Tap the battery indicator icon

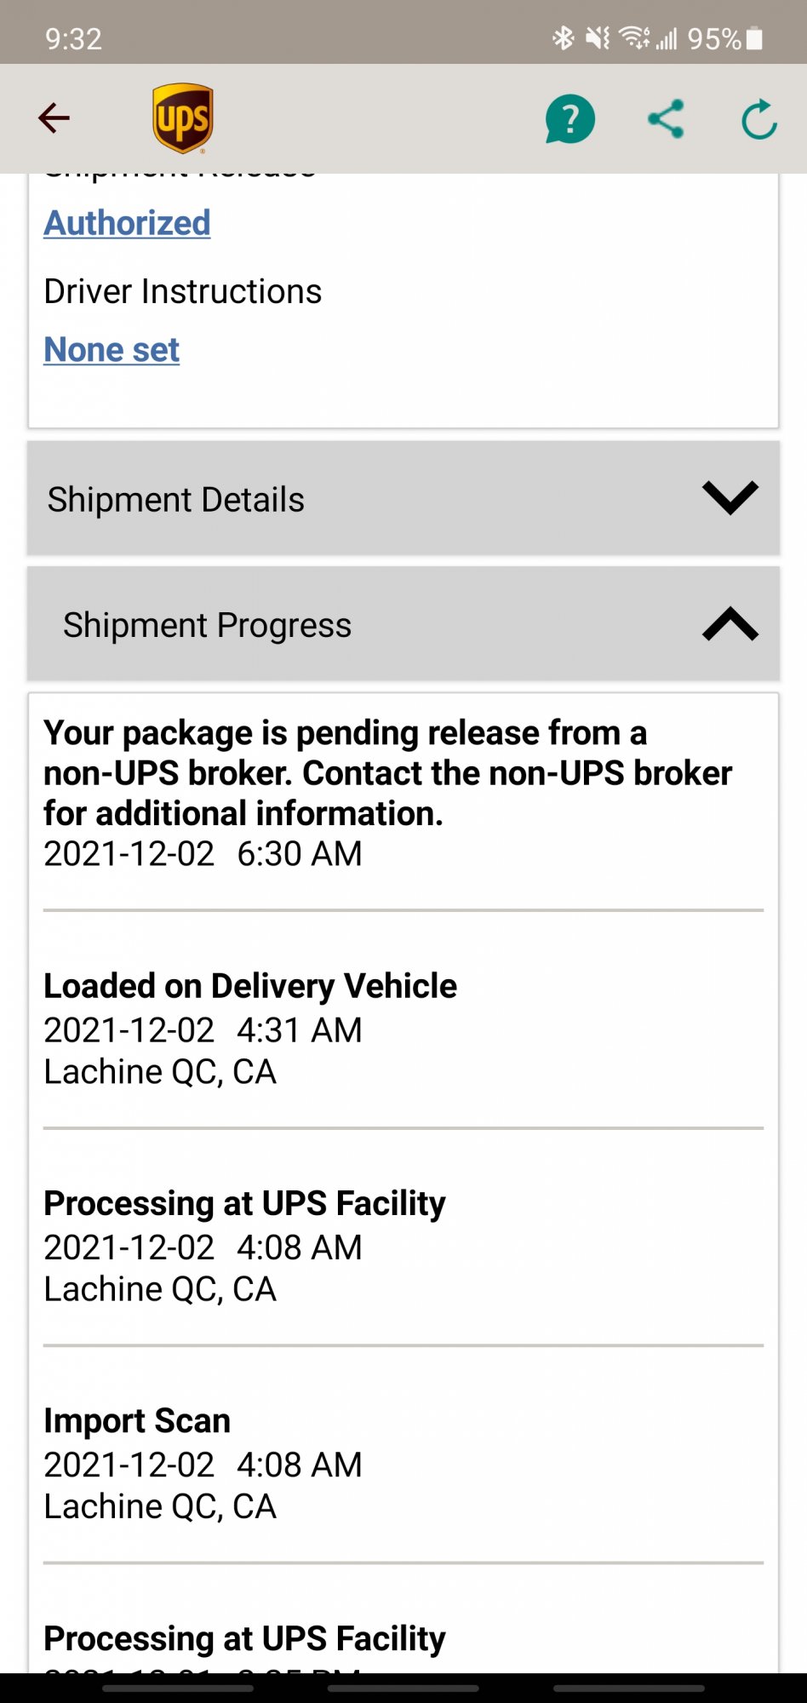(754, 38)
